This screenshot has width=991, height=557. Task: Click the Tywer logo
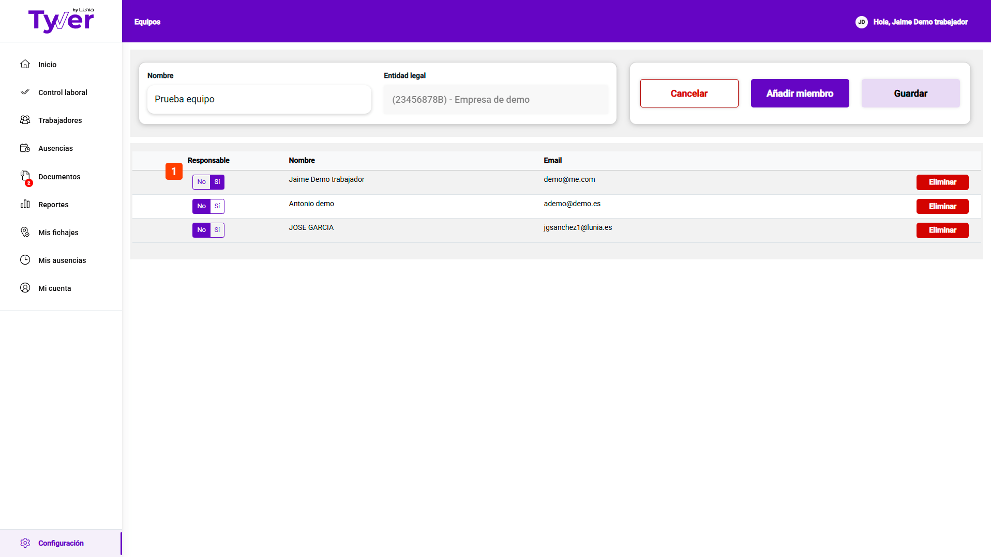point(61,21)
